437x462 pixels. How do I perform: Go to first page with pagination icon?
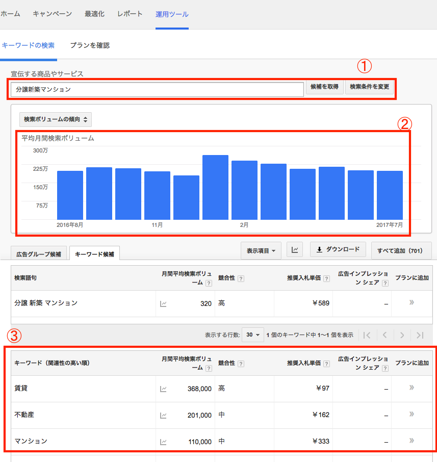[x=367, y=335]
